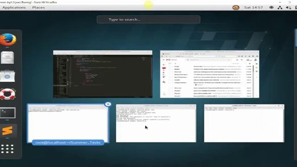This screenshot has width=297, height=167.
Task: Launch Terminal from the dash
Action: (7, 113)
